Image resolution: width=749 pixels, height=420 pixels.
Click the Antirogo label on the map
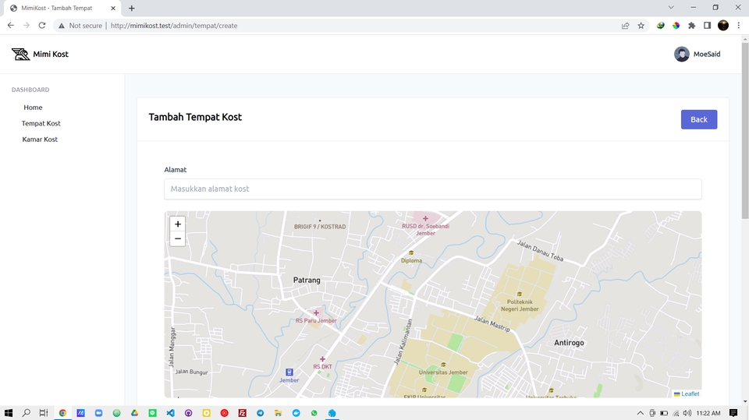pos(569,343)
